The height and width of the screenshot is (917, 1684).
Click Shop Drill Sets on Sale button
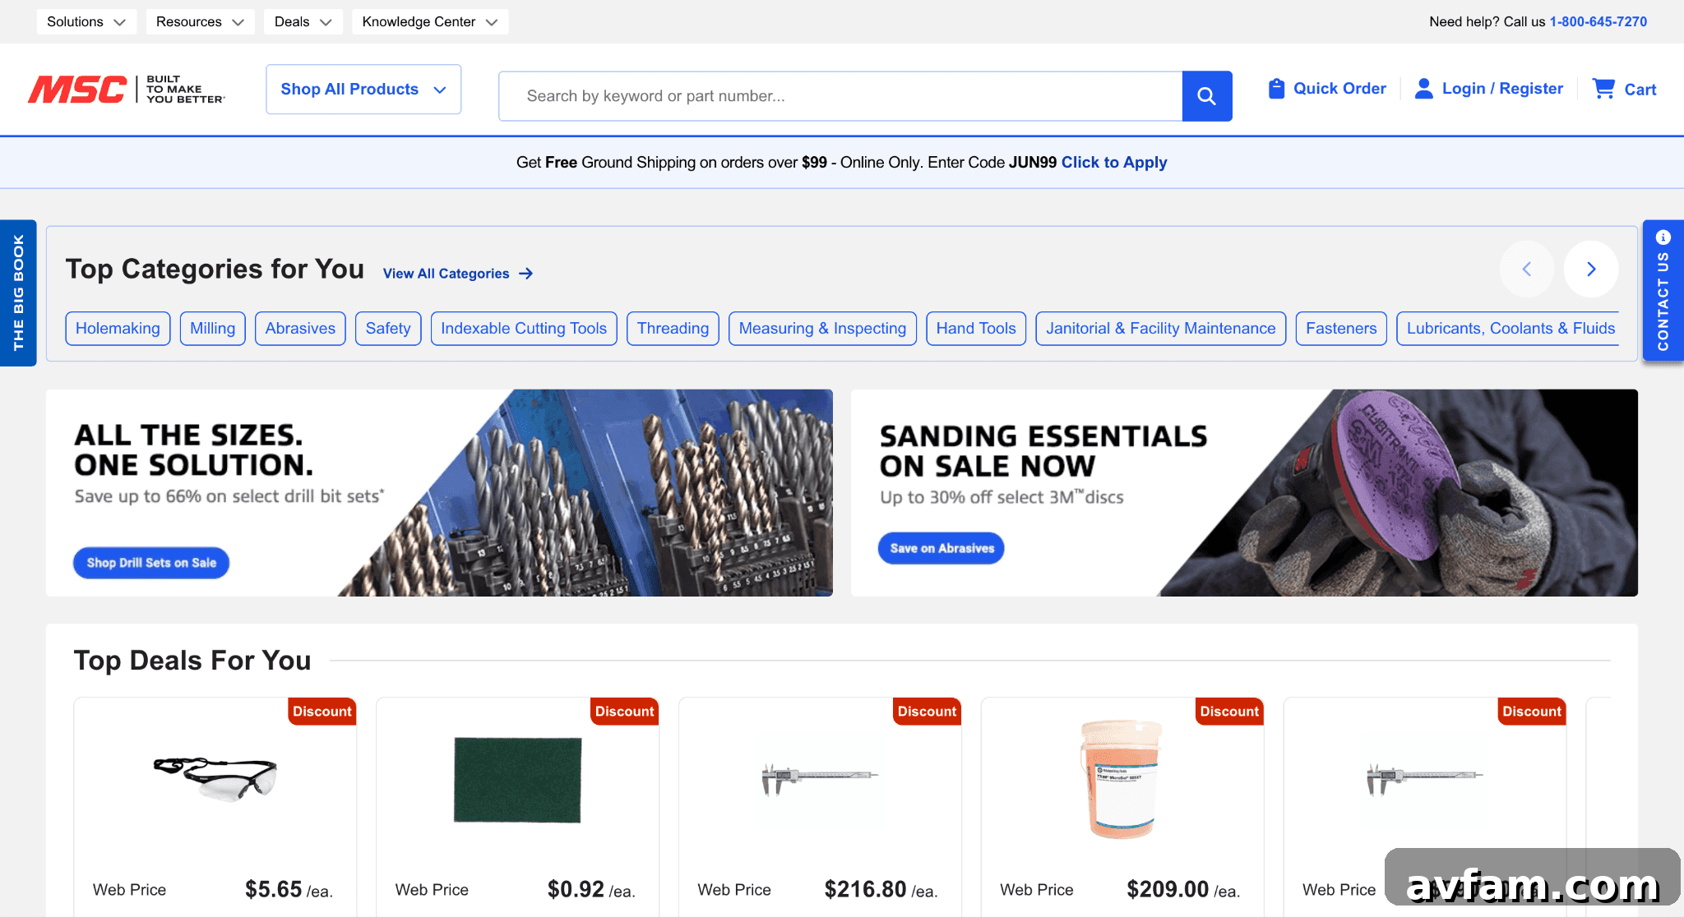[151, 563]
